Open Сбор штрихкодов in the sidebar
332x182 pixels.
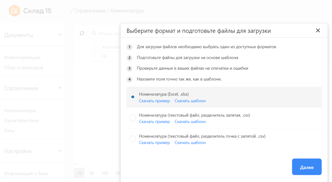[23, 68]
